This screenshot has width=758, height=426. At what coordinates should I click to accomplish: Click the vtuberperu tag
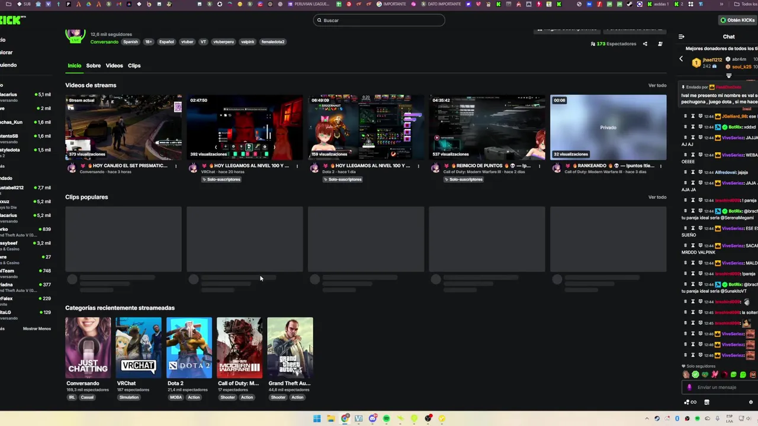(223, 42)
